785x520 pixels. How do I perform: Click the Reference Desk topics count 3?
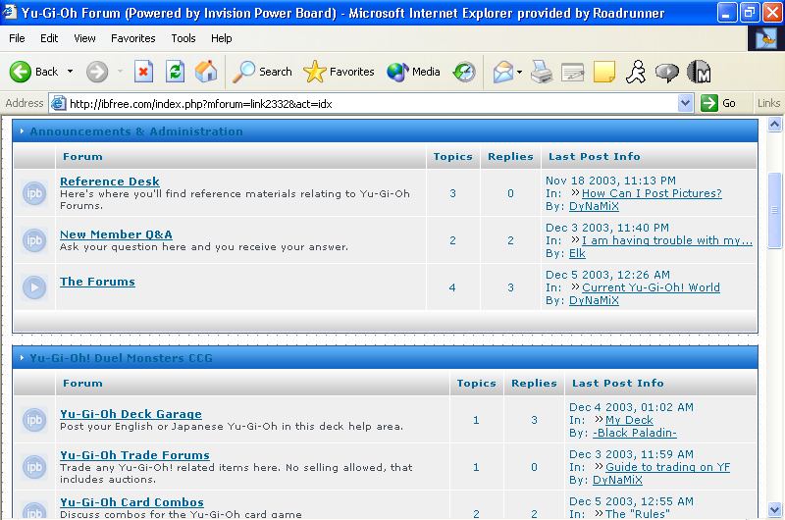pos(452,193)
